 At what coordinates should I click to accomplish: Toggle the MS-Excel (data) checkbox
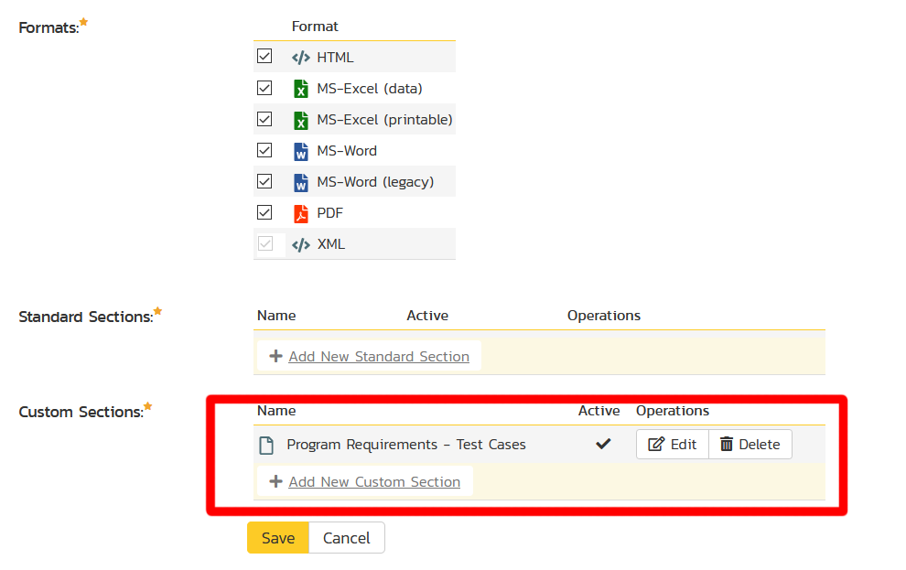point(264,88)
